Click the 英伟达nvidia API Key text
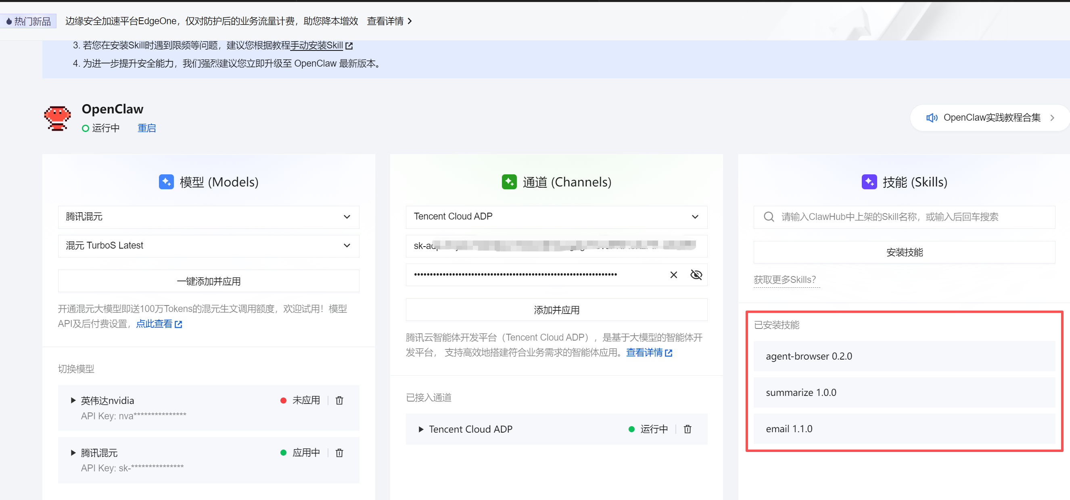This screenshot has height=500, width=1070. (134, 416)
